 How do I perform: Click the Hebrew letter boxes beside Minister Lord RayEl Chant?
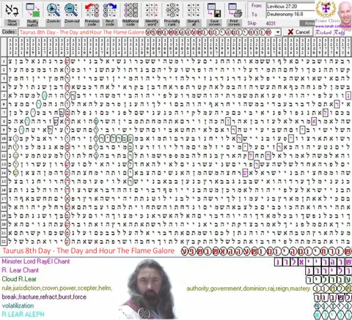click(312, 262)
